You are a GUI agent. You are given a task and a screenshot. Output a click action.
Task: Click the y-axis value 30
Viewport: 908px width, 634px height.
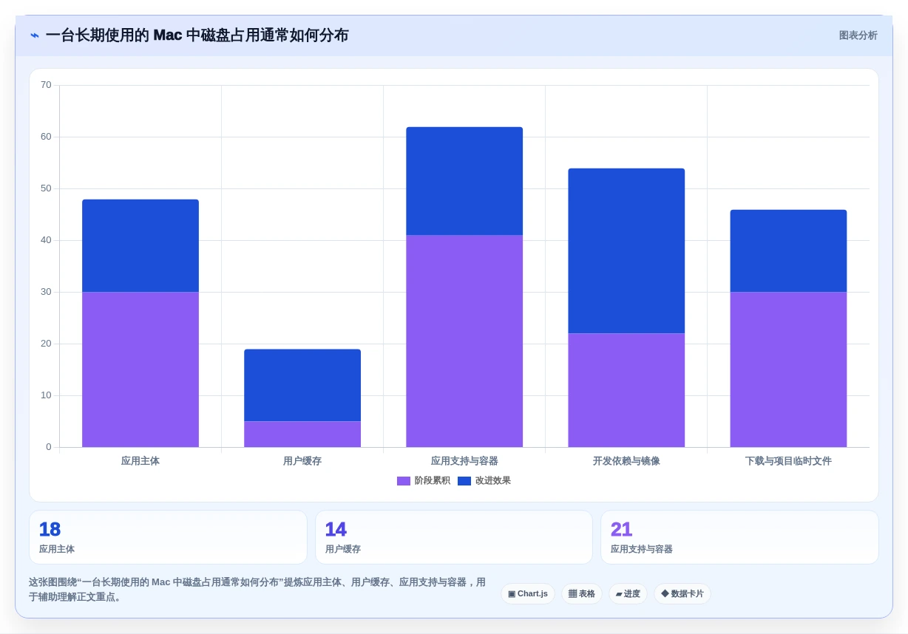[x=46, y=292]
